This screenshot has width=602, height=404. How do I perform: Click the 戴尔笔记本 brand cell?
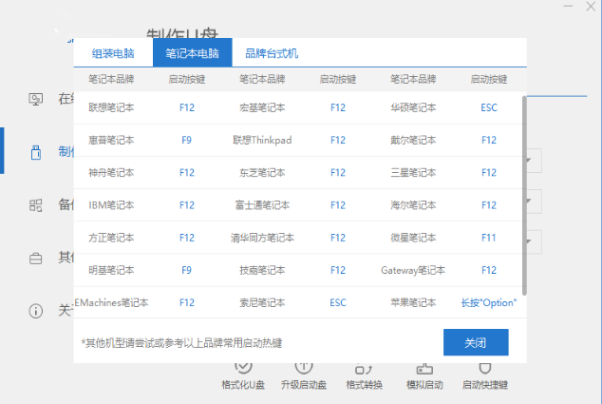click(413, 140)
